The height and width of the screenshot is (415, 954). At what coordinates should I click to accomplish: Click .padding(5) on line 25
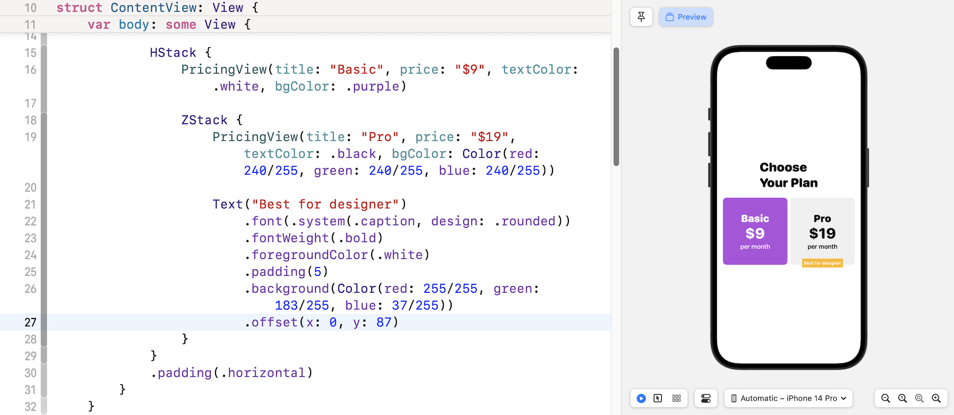tap(286, 272)
